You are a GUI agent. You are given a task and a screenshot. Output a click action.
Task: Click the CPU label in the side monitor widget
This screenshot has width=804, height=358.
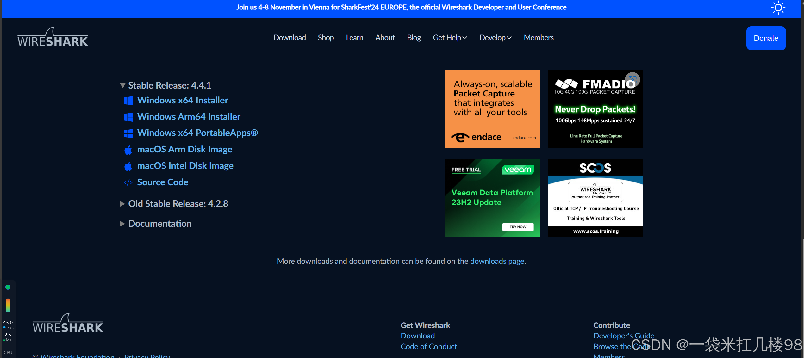pos(8,352)
